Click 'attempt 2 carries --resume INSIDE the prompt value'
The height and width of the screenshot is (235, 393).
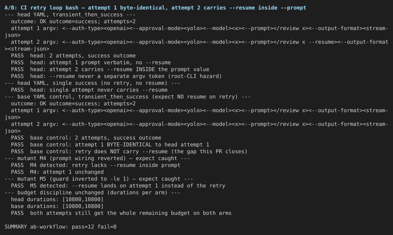(110, 69)
